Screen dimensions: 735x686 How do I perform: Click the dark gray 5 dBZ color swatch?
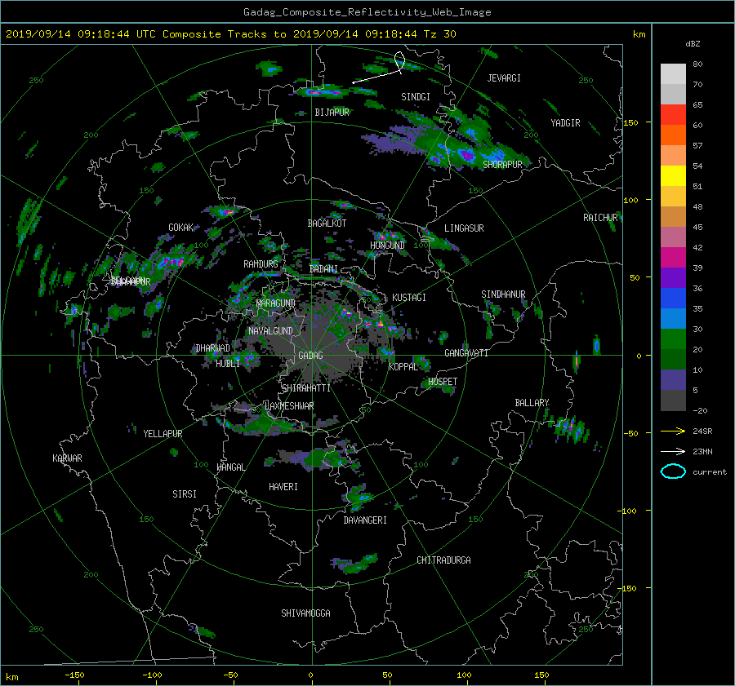[673, 401]
